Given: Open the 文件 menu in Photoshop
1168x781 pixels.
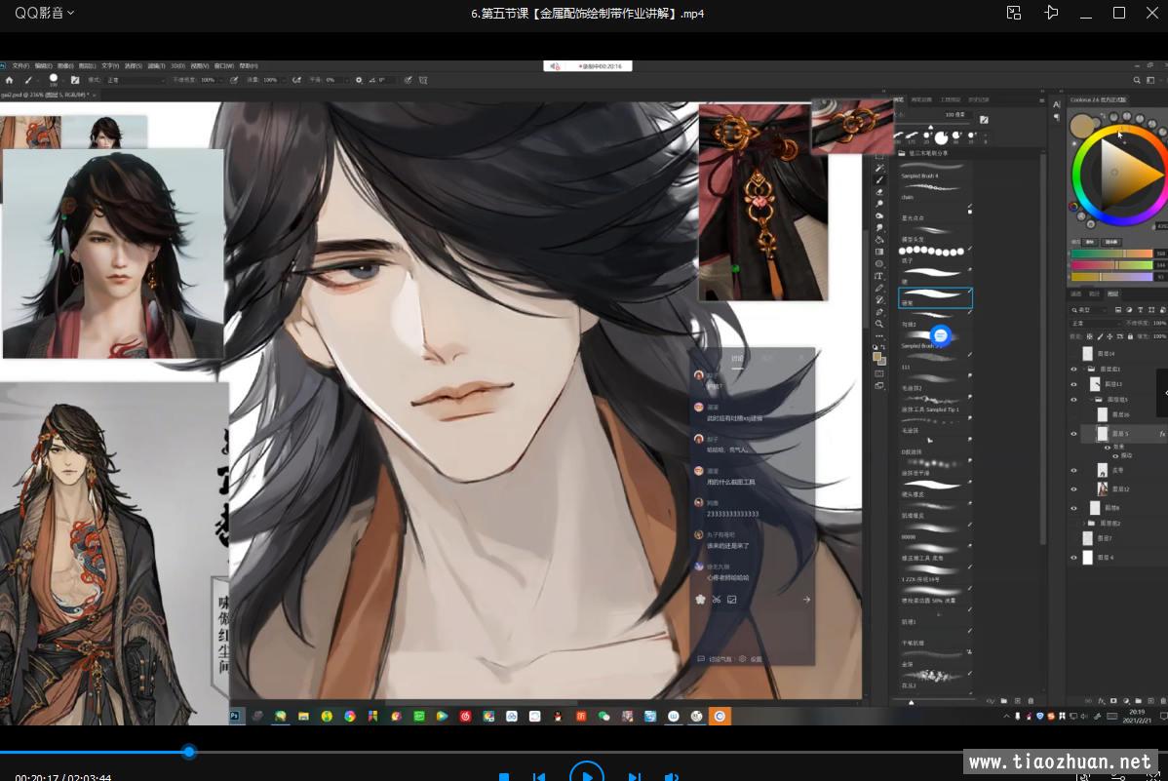Looking at the screenshot, I should (x=19, y=66).
